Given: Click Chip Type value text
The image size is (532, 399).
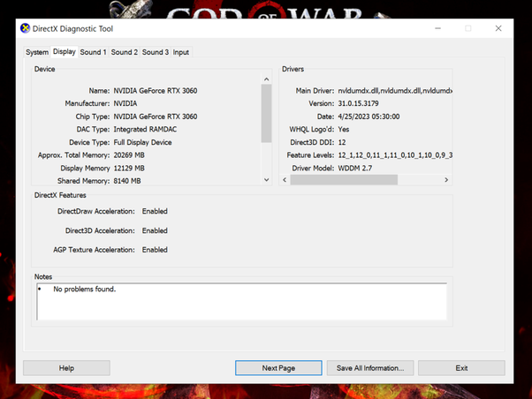Looking at the screenshot, I should 156,117.
